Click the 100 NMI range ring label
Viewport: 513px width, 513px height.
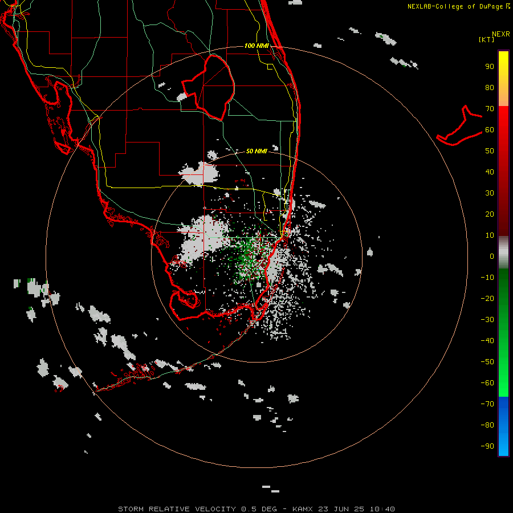coord(256,46)
